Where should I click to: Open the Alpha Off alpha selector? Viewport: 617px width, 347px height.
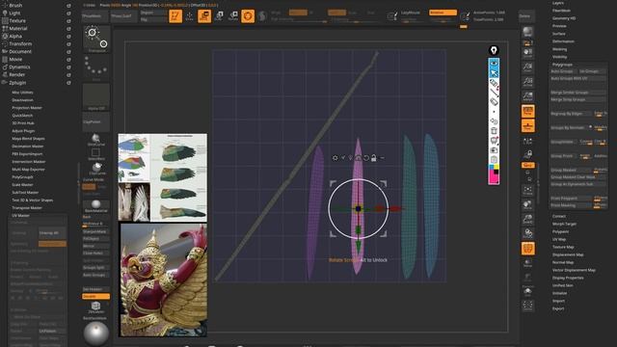[x=96, y=96]
